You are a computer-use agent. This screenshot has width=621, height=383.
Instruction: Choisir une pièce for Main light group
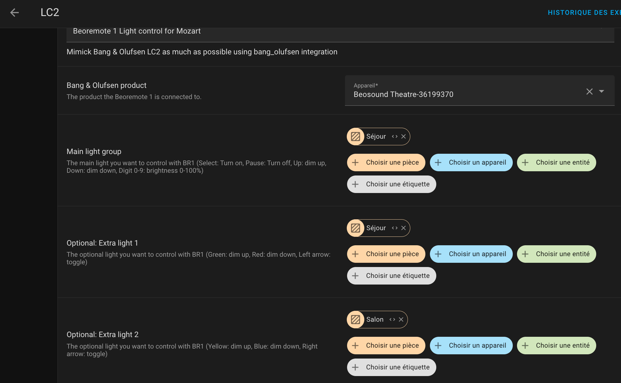386,163
